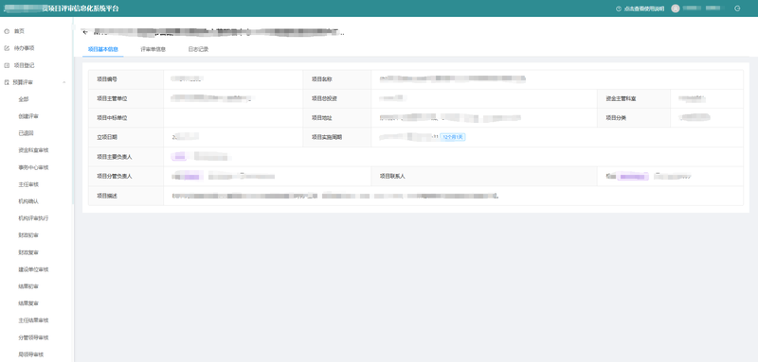The image size is (758, 362).
Task: Click the user avatar icon in header
Action: tap(676, 9)
